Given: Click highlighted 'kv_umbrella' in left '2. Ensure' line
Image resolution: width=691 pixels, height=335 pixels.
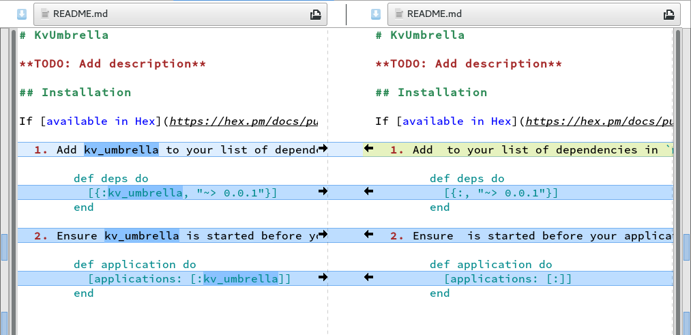Looking at the screenshot, I should [142, 236].
